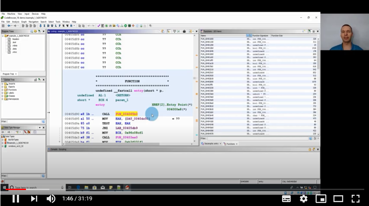This screenshot has width=369, height=206.
Task: Click the blue down-arrow toolbar icon
Action: pyautogui.click(x=40, y=26)
